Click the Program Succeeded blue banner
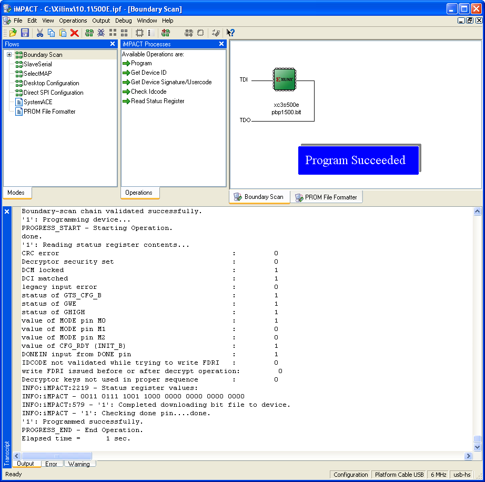 (359, 160)
